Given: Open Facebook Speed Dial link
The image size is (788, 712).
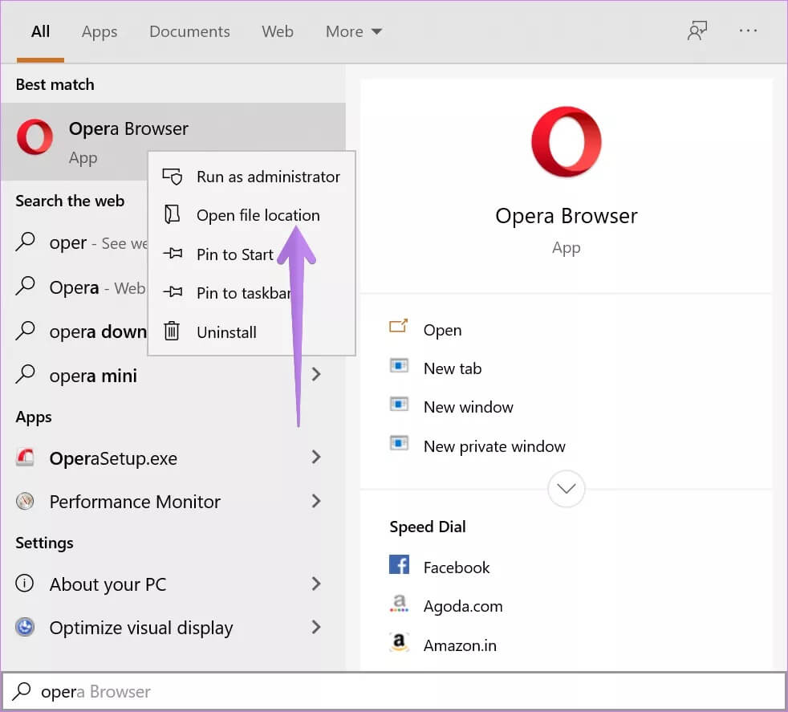Looking at the screenshot, I should [x=457, y=568].
